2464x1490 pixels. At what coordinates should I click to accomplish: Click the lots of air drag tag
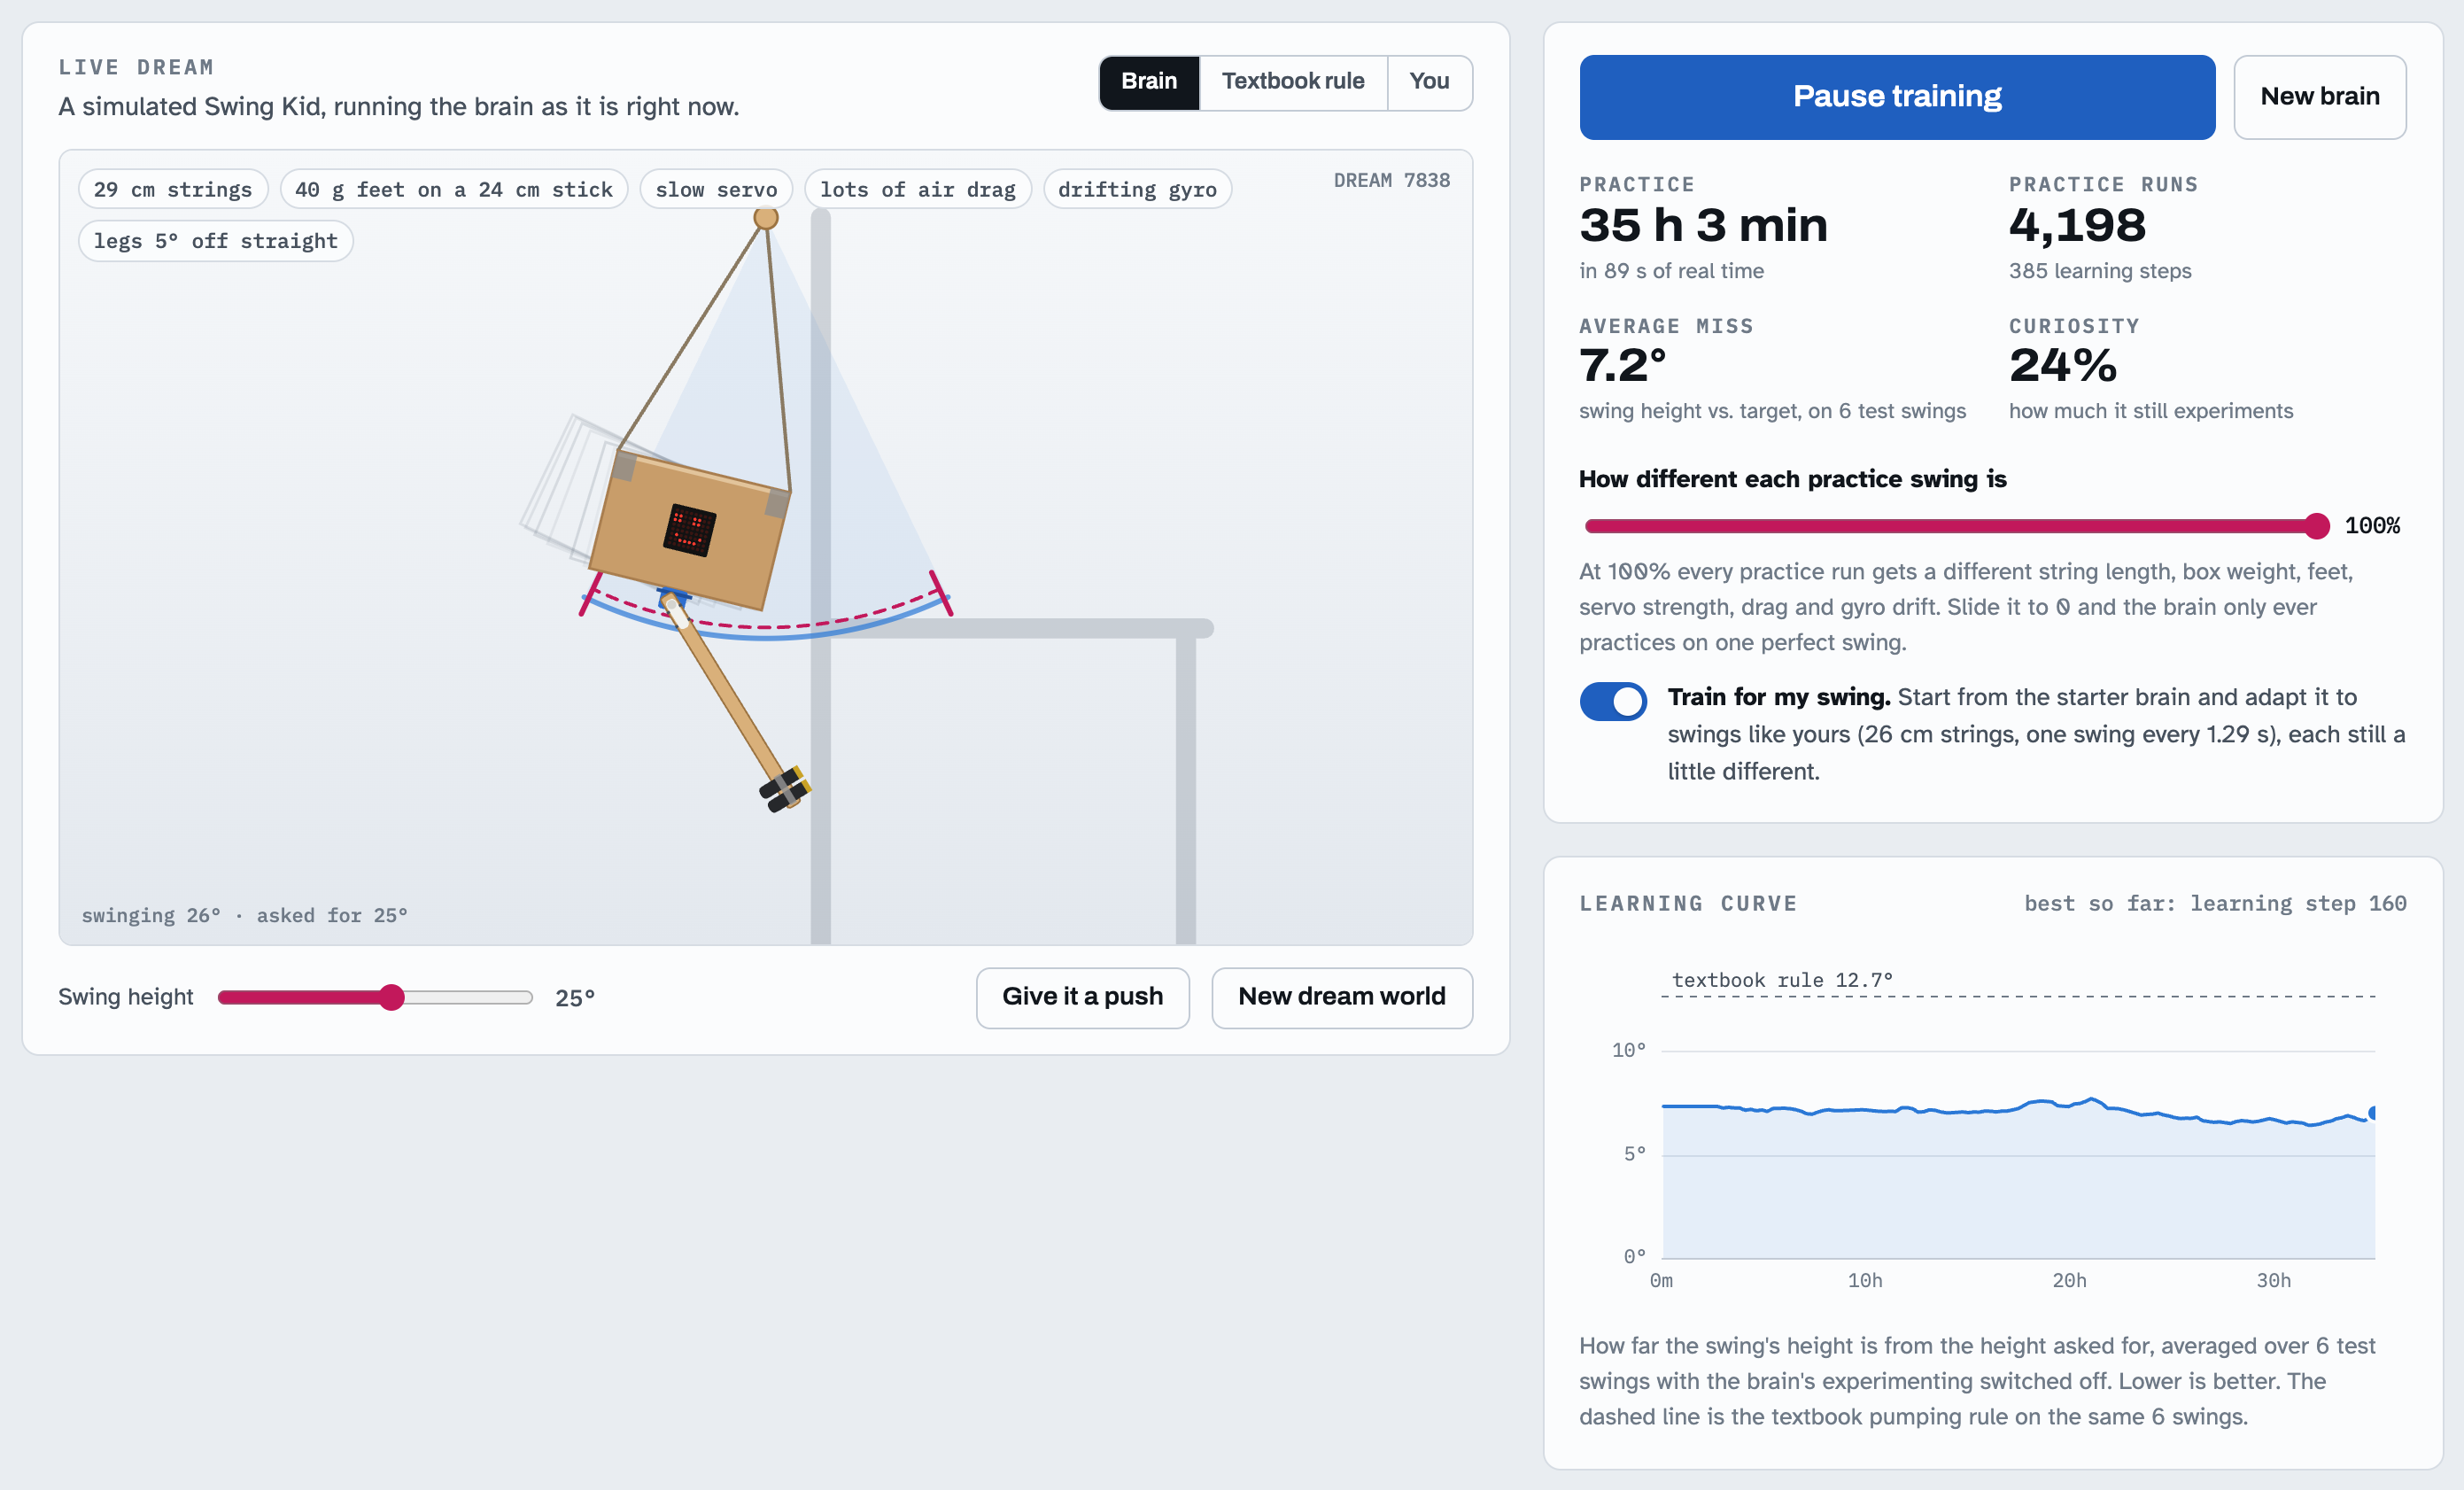point(918,189)
